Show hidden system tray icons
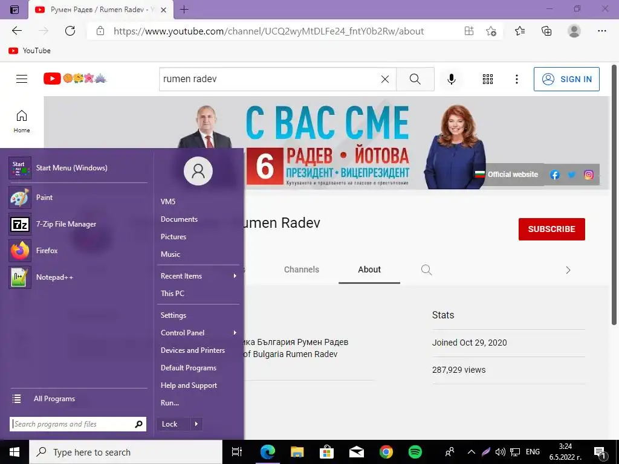 tap(471, 452)
